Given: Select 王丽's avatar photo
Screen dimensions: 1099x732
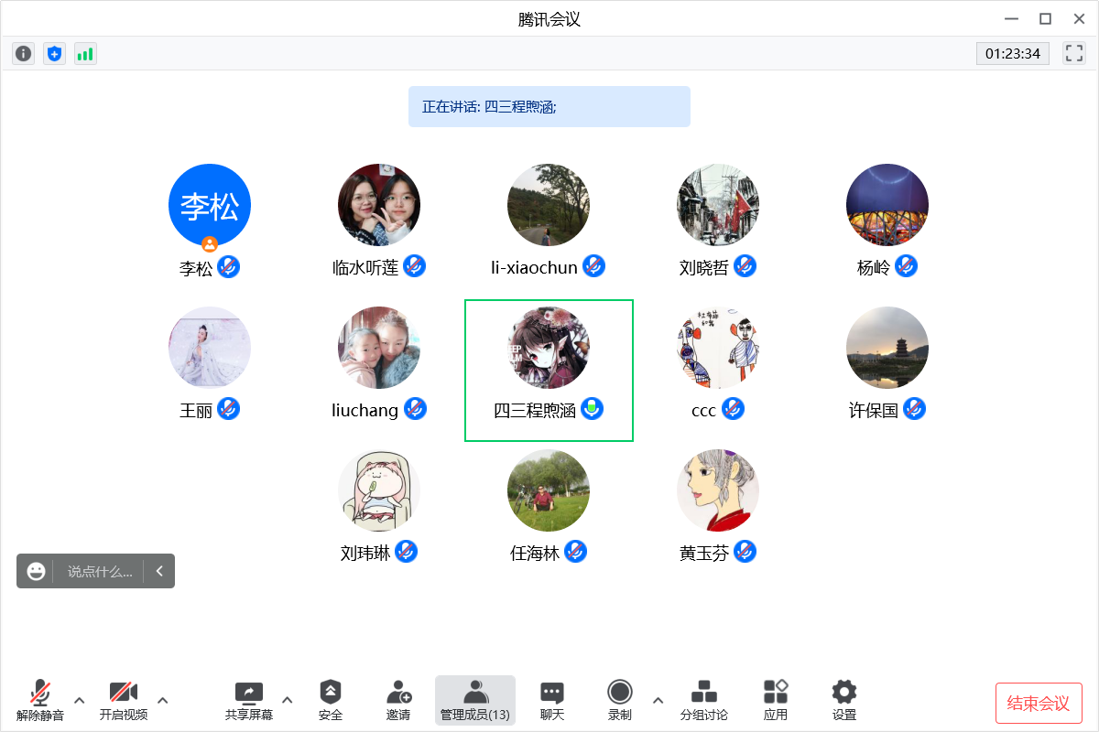Looking at the screenshot, I should coord(210,348).
